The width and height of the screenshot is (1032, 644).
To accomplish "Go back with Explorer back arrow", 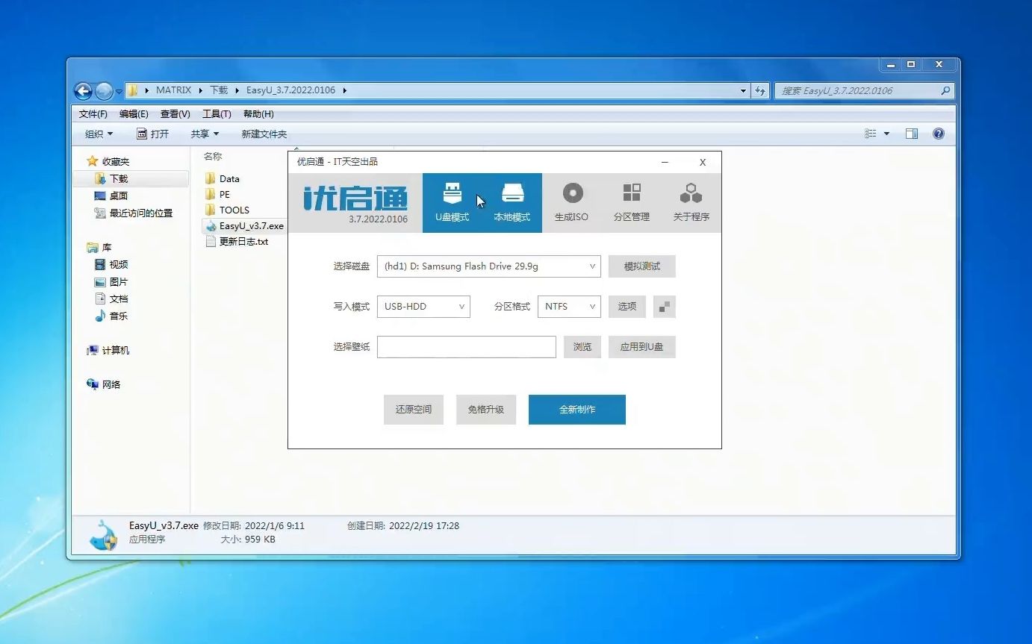I will pos(83,91).
